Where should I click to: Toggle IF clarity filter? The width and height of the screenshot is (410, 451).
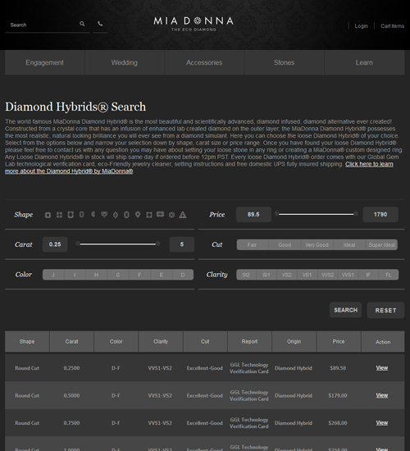[368, 275]
